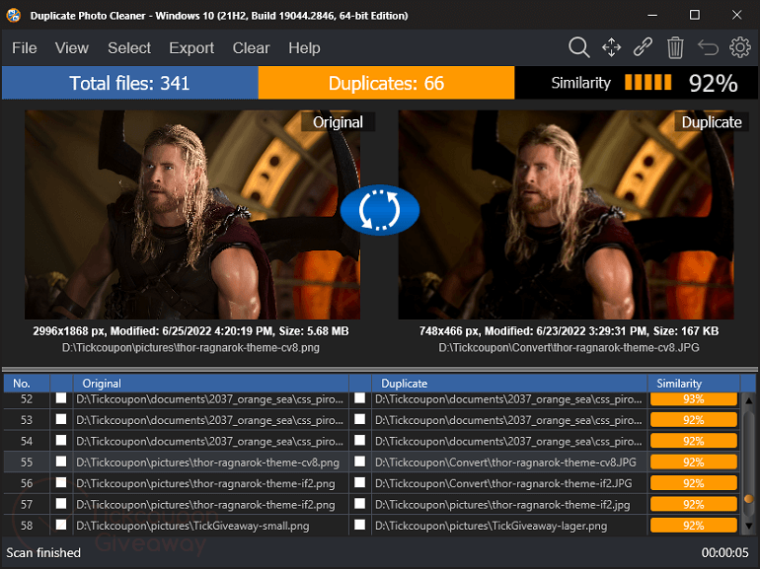Select row 54 original css_piro path
This screenshot has height=569, width=760.
tap(209, 441)
